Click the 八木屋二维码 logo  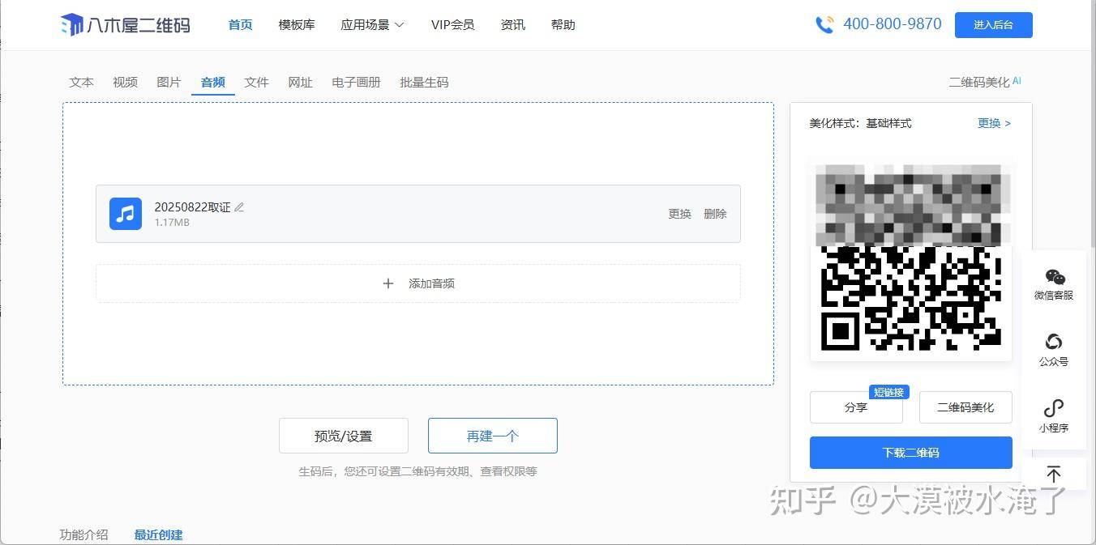(126, 25)
